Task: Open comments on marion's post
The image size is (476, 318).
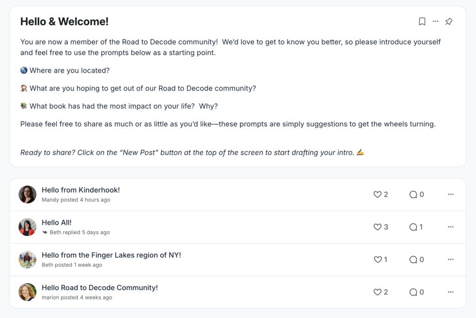Action: [413, 292]
